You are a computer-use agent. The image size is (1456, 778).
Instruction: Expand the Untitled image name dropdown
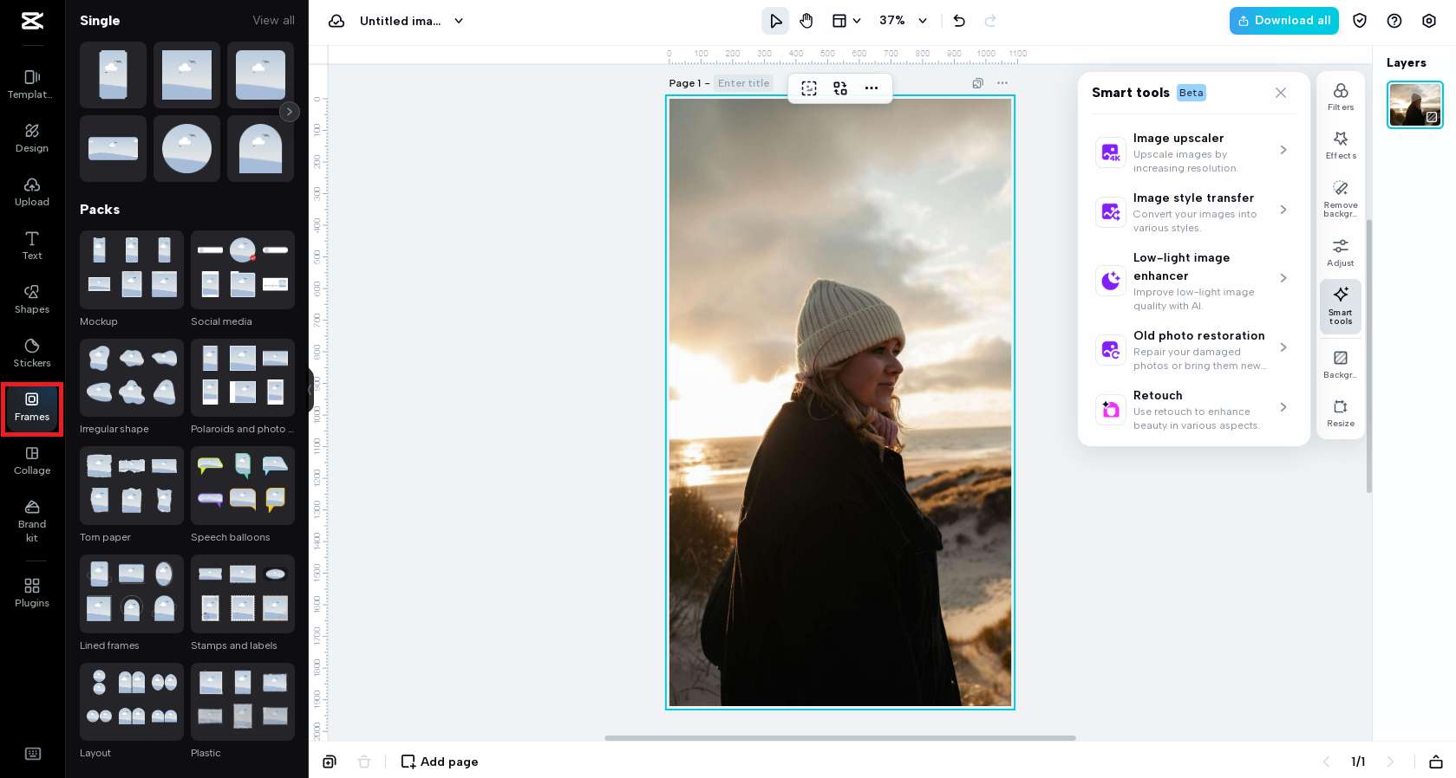tap(459, 21)
